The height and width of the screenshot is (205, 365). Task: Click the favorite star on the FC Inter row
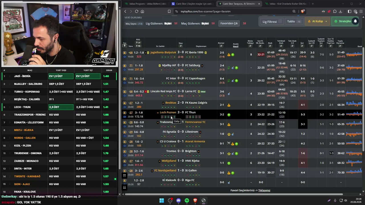point(125,79)
